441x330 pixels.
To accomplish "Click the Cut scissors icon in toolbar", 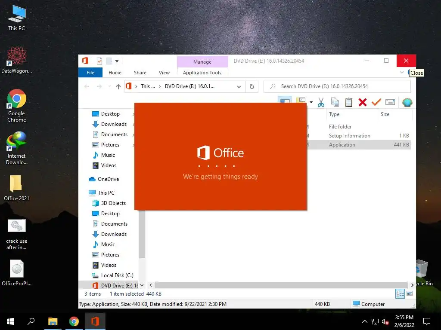I will pyautogui.click(x=321, y=102).
